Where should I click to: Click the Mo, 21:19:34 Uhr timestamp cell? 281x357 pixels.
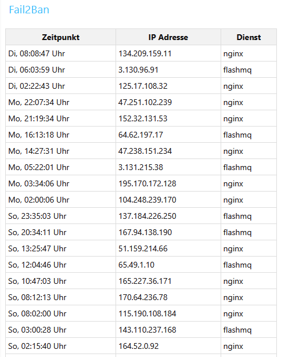60,118
